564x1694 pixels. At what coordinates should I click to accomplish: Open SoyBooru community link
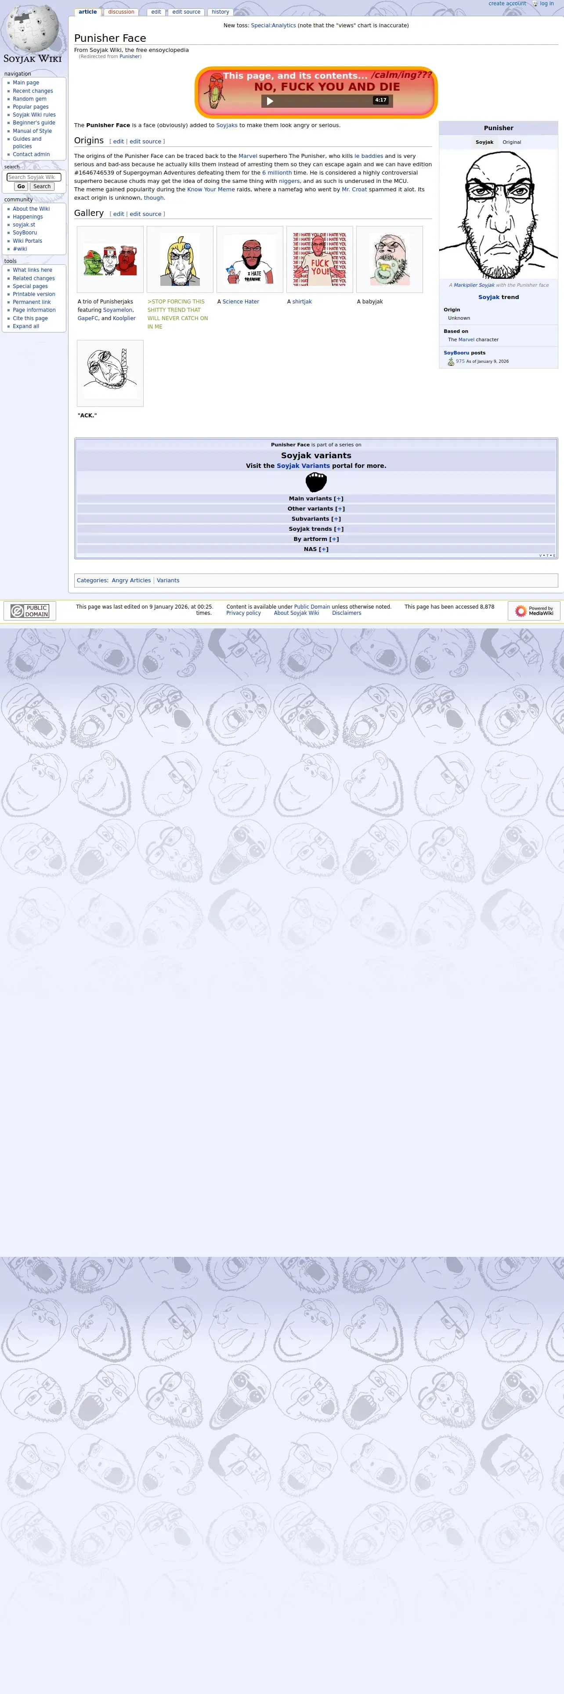[x=25, y=233]
